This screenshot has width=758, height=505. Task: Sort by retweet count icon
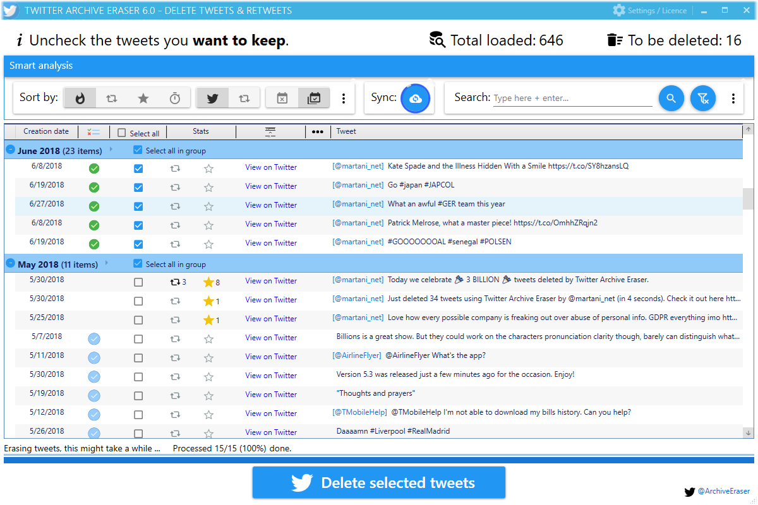[x=112, y=98]
